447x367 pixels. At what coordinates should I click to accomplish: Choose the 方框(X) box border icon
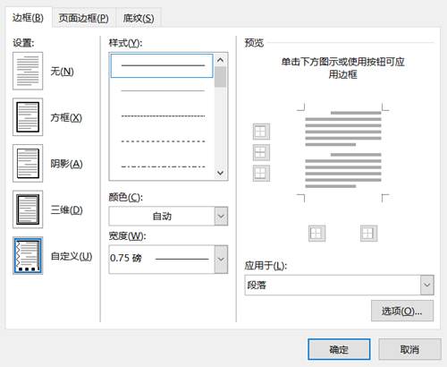click(x=28, y=117)
